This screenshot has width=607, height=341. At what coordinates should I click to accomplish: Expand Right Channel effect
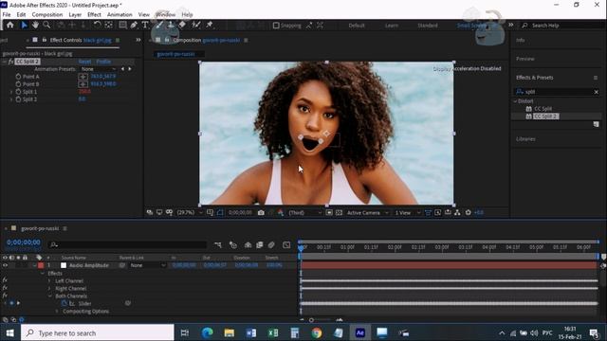coord(49,288)
